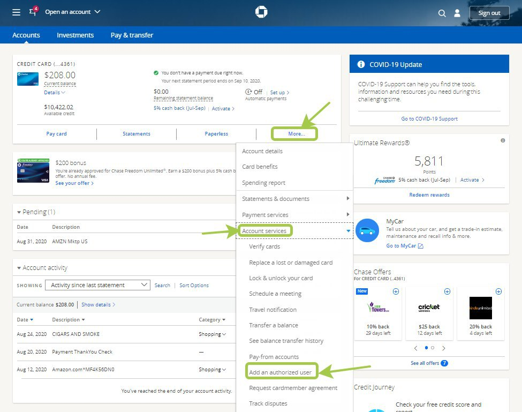
Task: Open Track disputes menu item
Action: [268, 403]
